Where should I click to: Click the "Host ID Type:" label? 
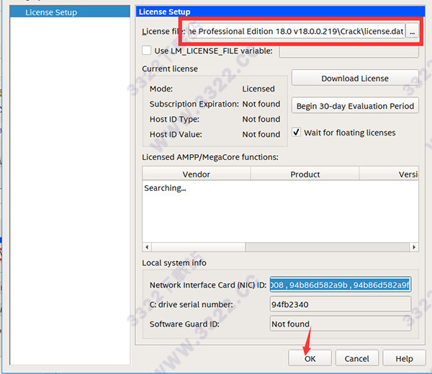pos(174,119)
